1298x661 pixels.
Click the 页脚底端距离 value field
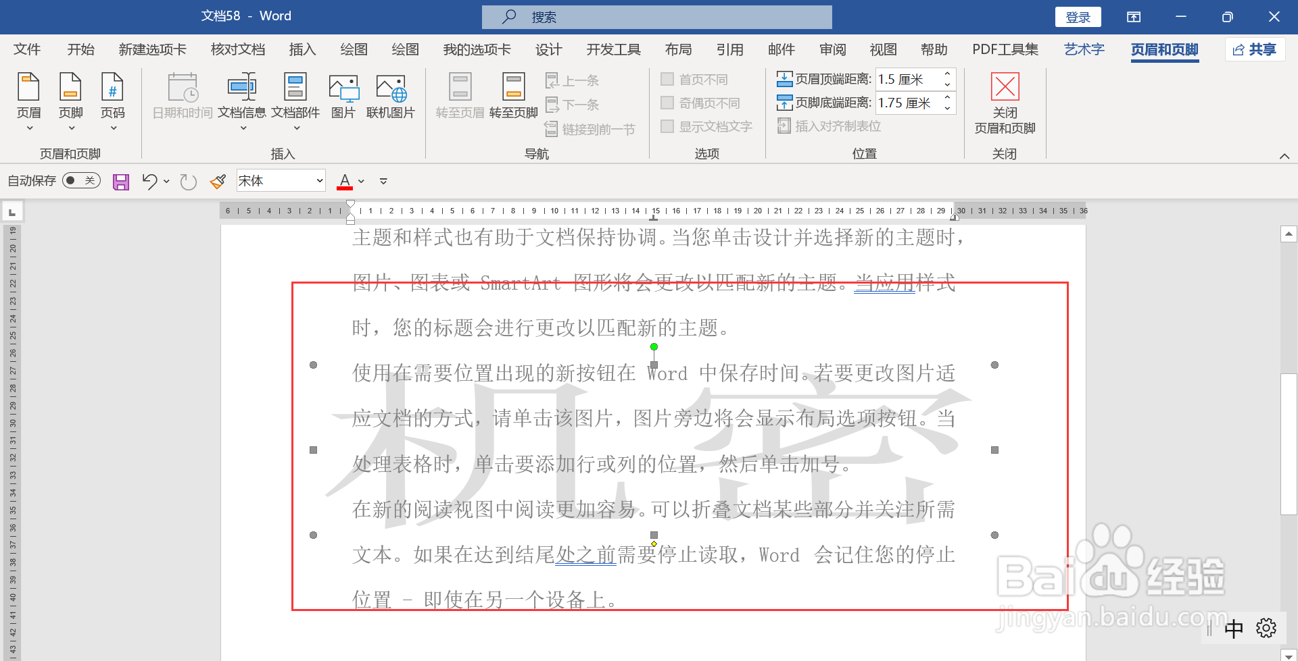point(909,103)
